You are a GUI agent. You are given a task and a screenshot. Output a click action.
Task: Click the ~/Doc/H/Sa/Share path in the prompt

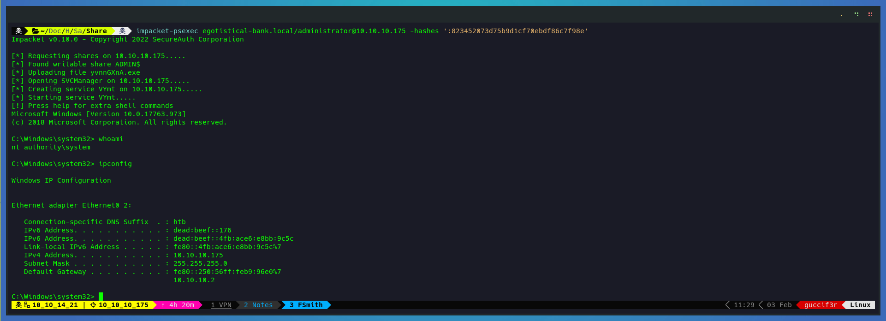73,31
